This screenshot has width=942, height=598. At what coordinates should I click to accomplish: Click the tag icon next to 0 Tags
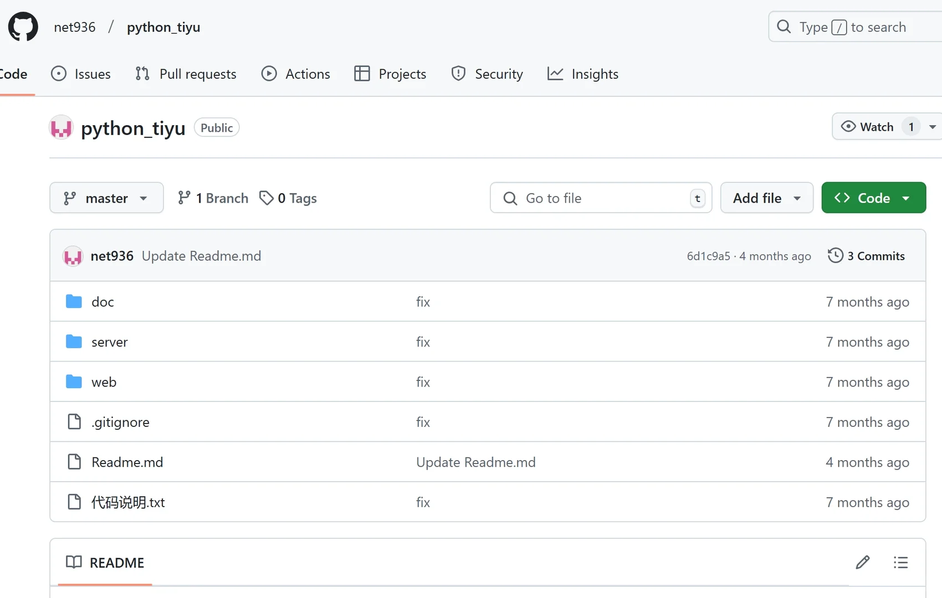click(x=267, y=198)
